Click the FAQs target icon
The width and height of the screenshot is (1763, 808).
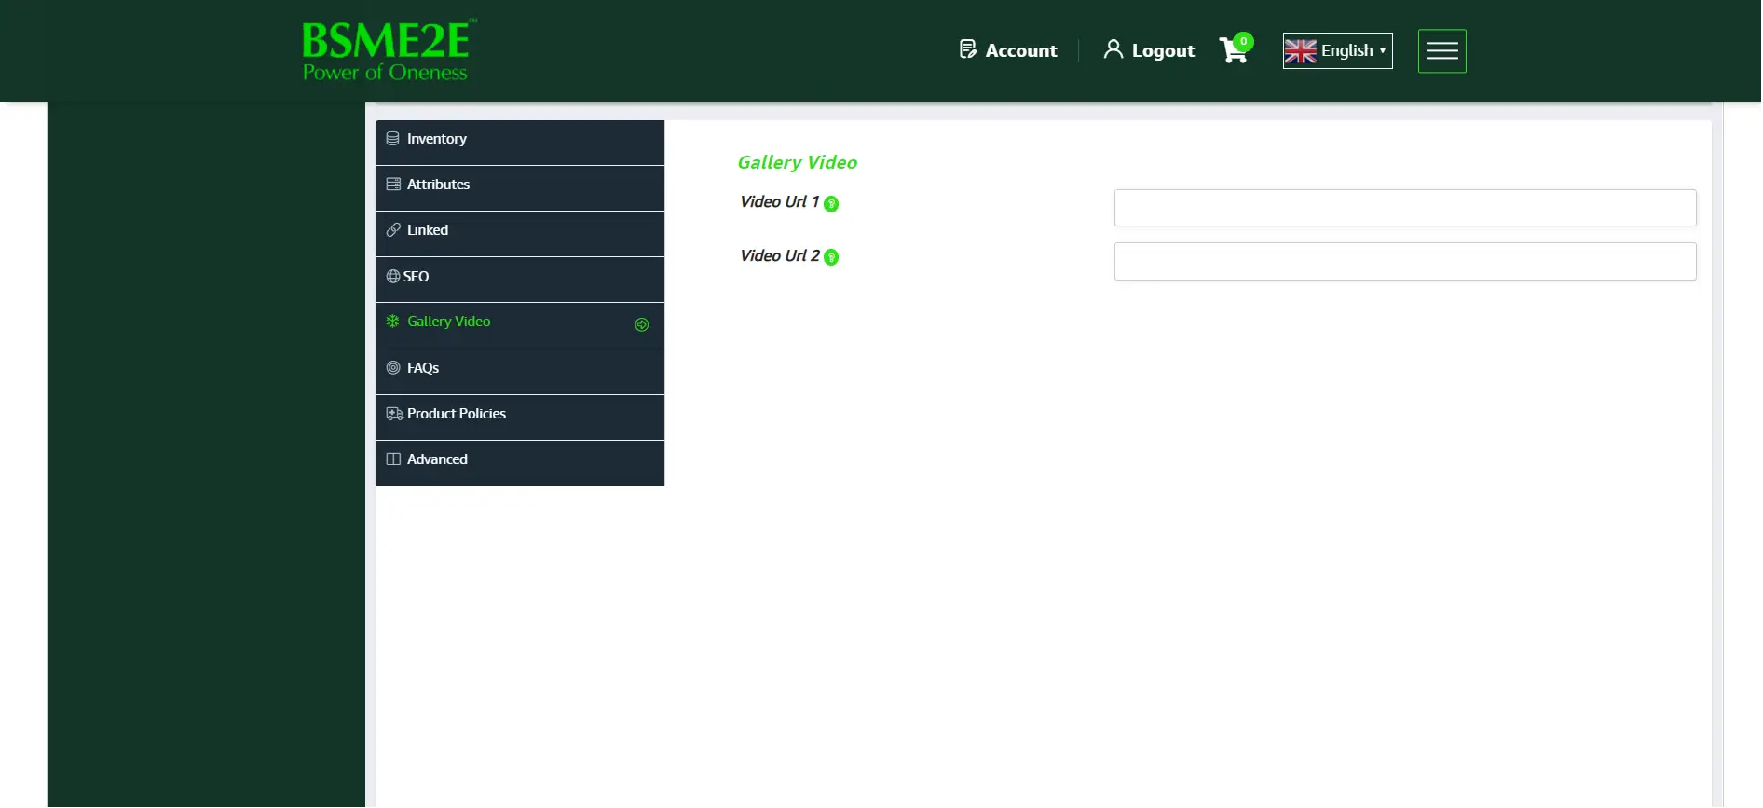393,367
